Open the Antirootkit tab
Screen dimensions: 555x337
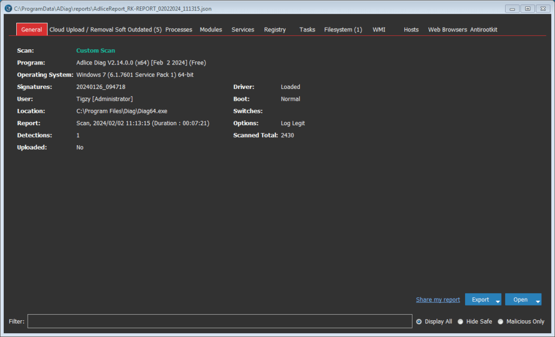click(x=483, y=30)
